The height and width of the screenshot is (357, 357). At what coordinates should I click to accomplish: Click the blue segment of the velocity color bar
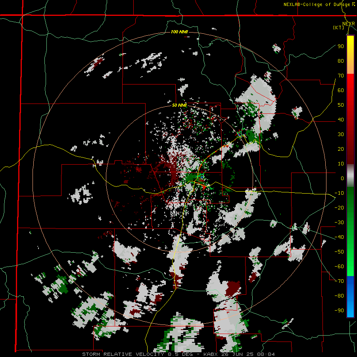[350, 296]
